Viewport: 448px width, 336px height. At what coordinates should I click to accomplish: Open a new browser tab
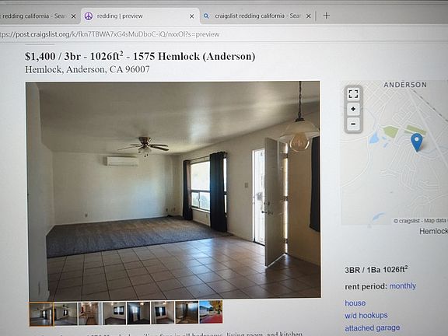[x=327, y=16]
